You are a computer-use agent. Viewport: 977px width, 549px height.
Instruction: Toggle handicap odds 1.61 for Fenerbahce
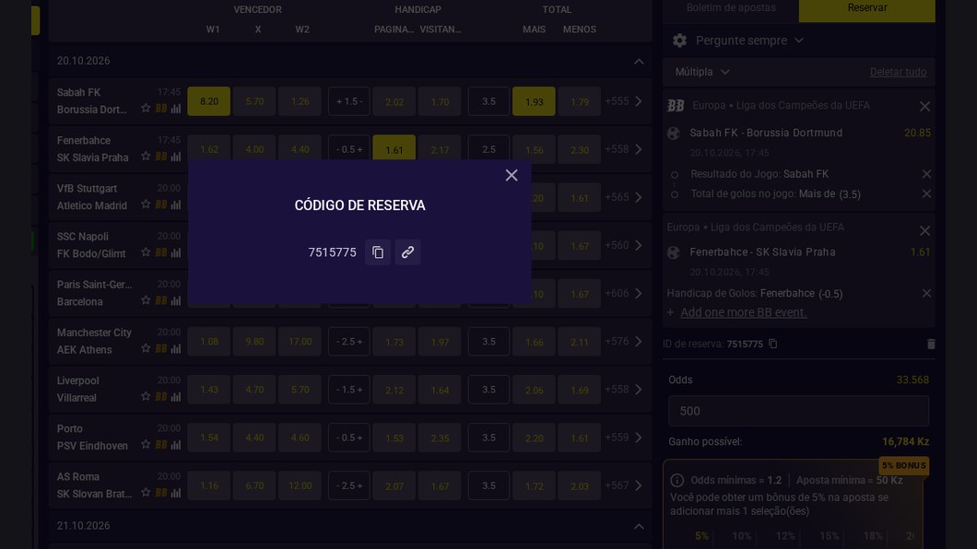pos(394,148)
